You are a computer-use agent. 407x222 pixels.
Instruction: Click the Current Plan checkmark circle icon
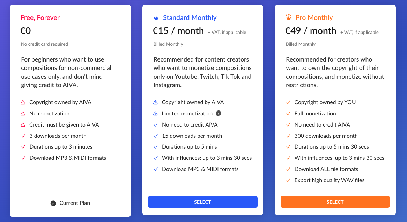[x=53, y=203]
